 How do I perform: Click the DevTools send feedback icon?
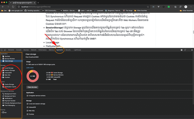click(185, 50)
